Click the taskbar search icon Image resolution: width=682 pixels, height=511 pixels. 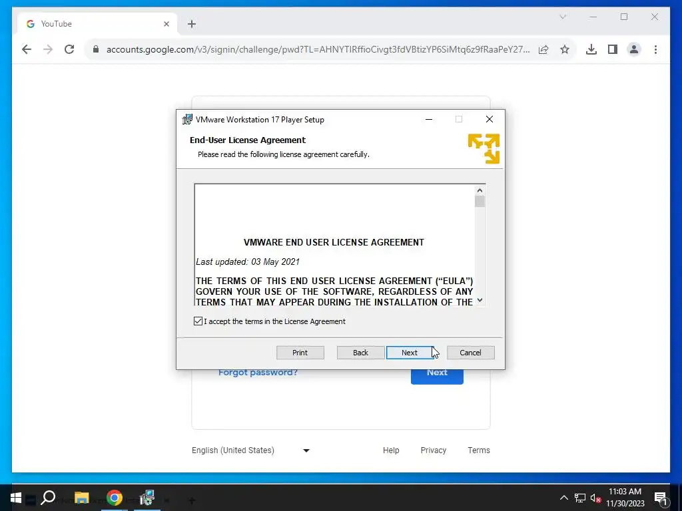click(48, 498)
